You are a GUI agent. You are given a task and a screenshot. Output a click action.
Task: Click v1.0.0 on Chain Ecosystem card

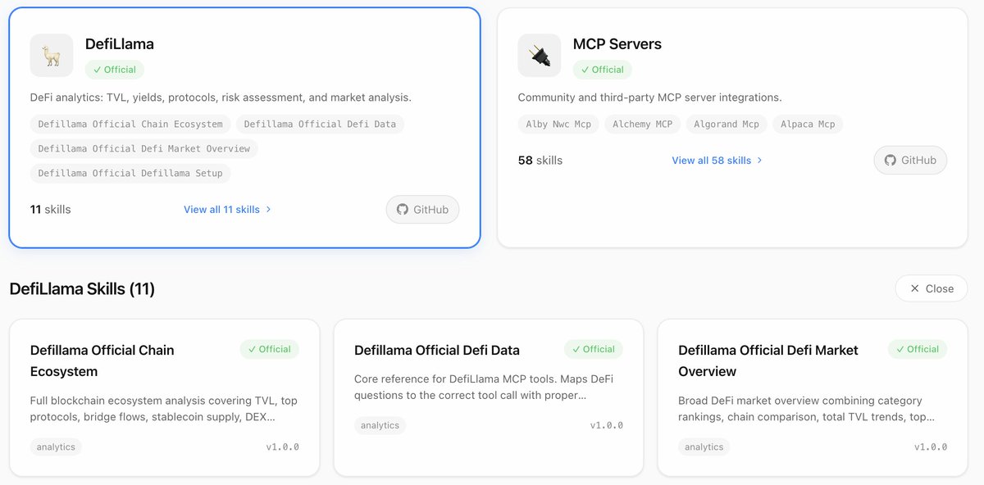click(x=282, y=447)
